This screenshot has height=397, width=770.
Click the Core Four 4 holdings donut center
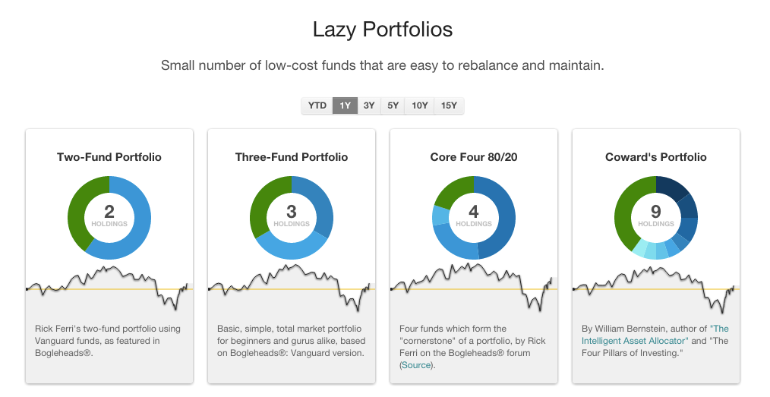coord(474,217)
